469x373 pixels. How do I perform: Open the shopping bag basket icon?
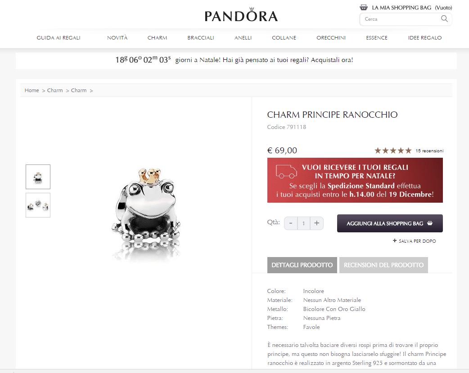363,8
